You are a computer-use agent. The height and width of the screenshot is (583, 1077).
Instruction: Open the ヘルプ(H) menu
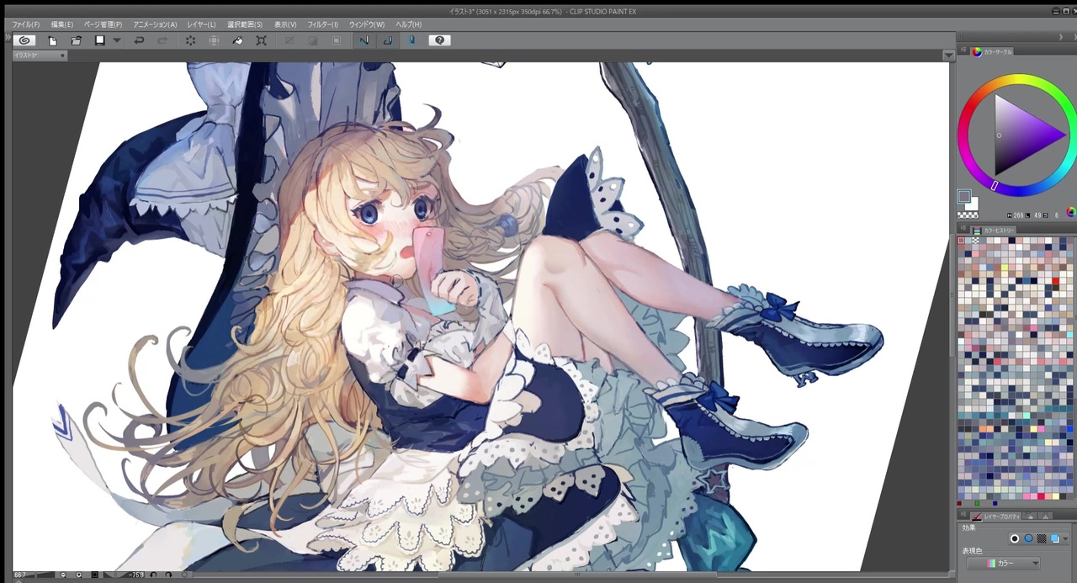(409, 24)
